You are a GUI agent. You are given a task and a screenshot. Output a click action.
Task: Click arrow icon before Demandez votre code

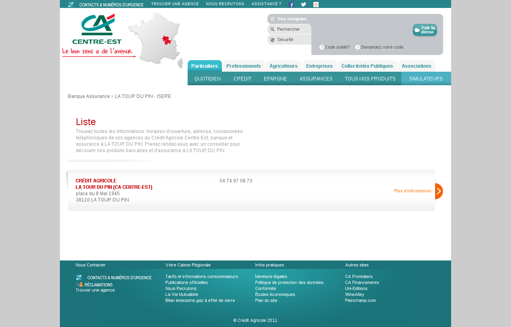click(x=358, y=47)
